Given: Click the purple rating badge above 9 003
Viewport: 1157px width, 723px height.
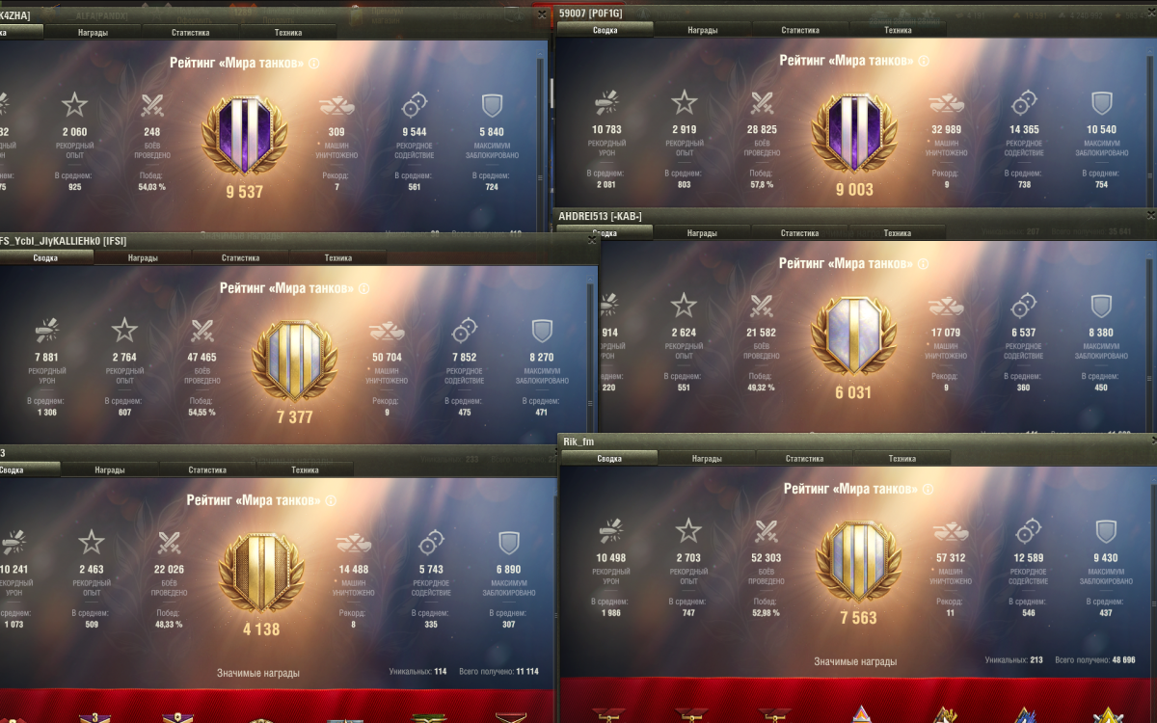Looking at the screenshot, I should (x=855, y=134).
